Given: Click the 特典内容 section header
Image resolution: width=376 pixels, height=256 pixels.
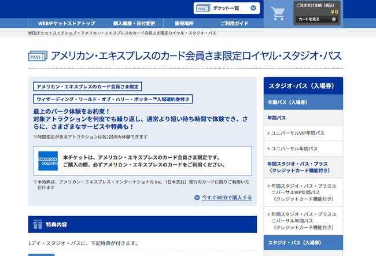Looking at the screenshot, I should (x=142, y=224).
